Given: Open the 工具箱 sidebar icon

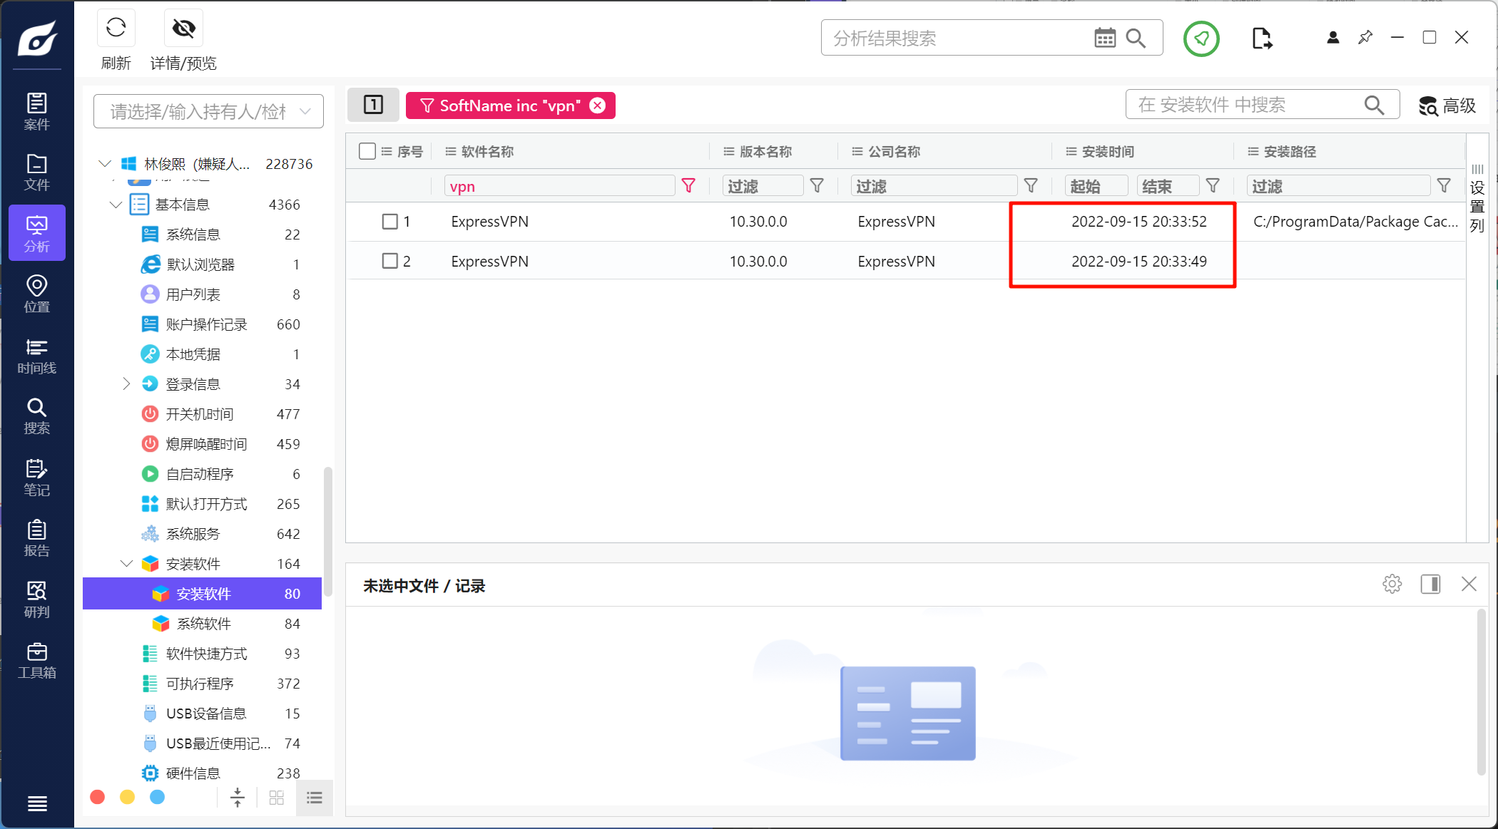Looking at the screenshot, I should point(37,660).
